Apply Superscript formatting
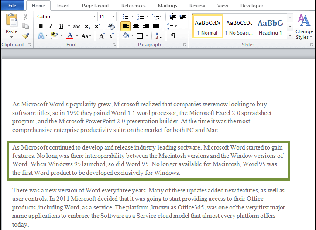Screen dimensions: 316x230 pyautogui.click(x=97, y=26)
